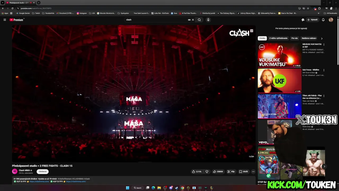Clear the search query with X
Viewport: 339px width, 191px height.
pyautogui.click(x=193, y=20)
